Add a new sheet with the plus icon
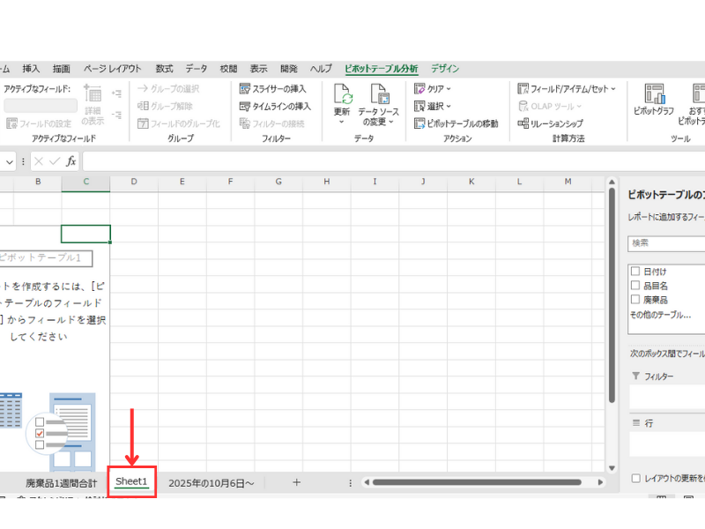This screenshot has height=529, width=705. [x=296, y=482]
